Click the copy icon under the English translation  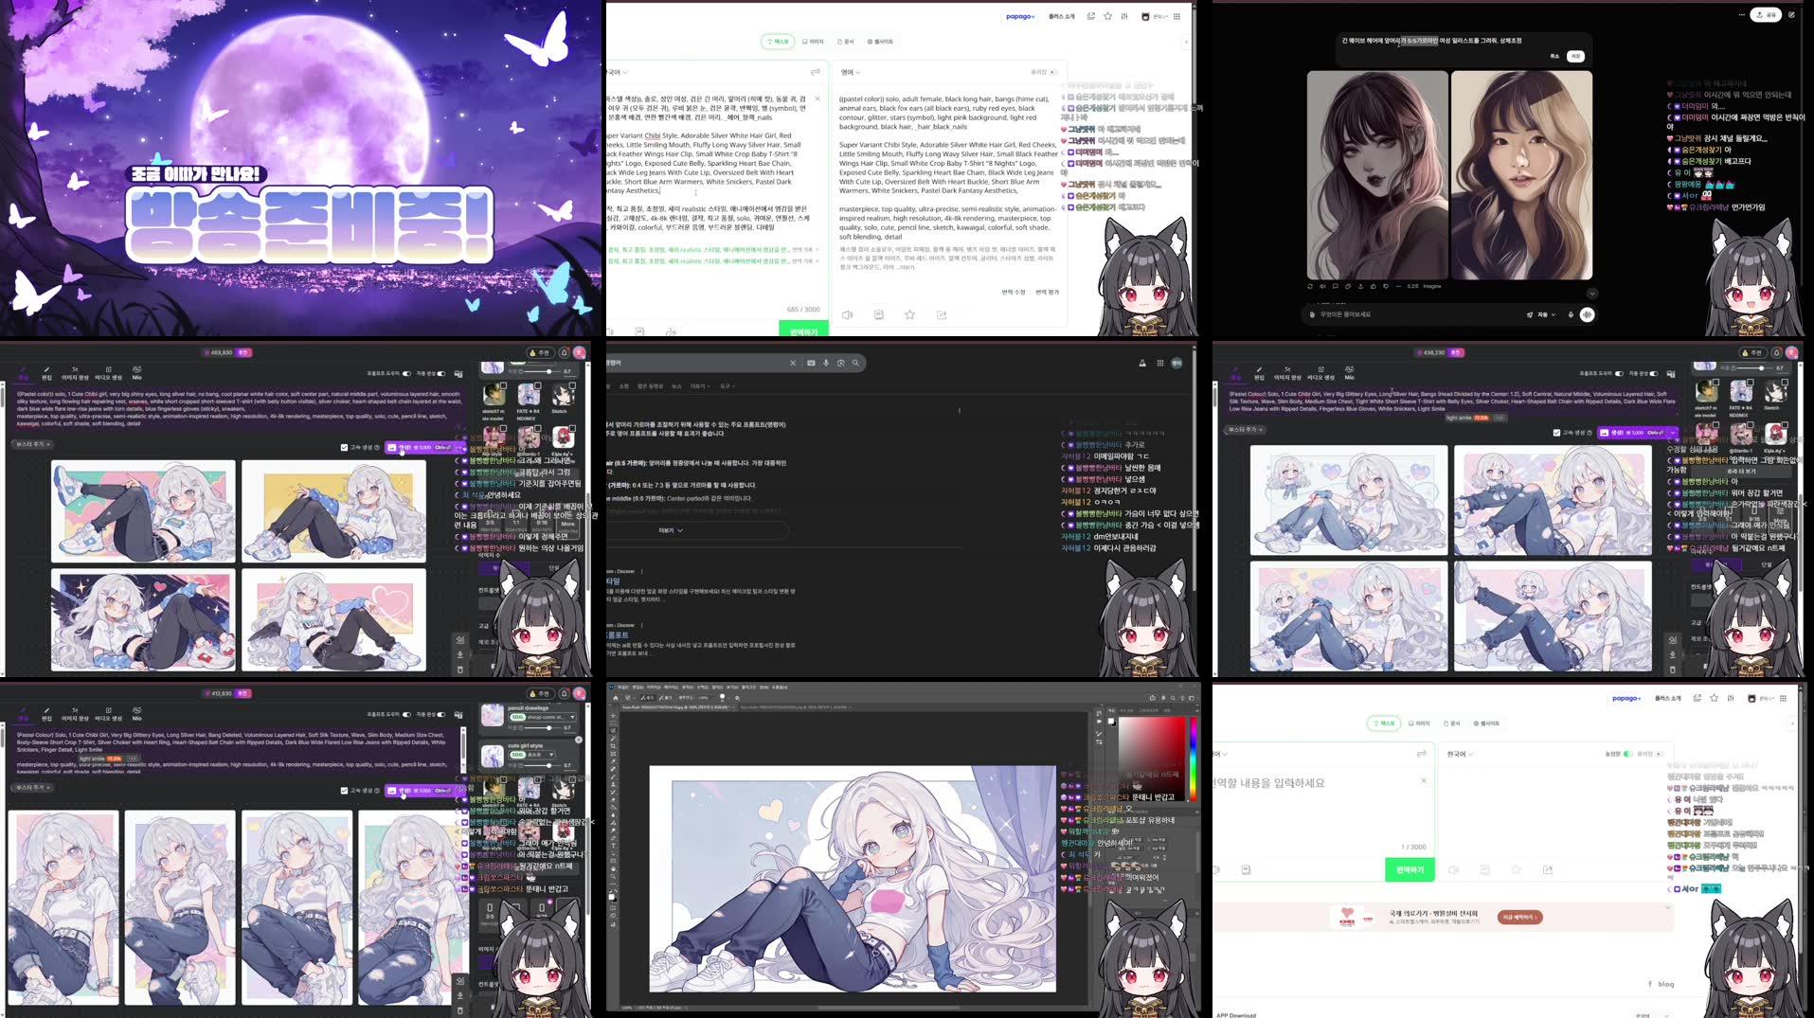(878, 314)
